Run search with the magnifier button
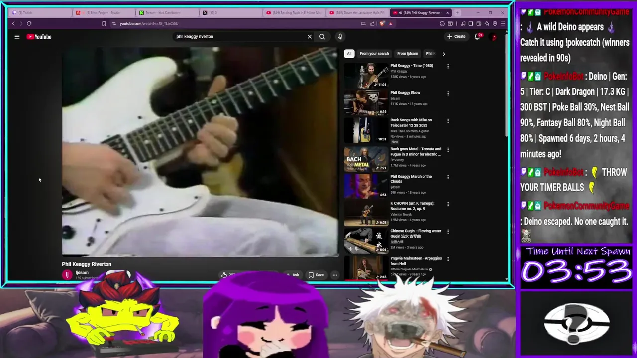Viewport: 637px width, 358px height. tap(322, 37)
